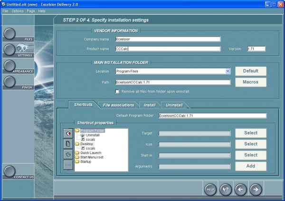
Task: Click the Version number field
Action: tap(256, 48)
